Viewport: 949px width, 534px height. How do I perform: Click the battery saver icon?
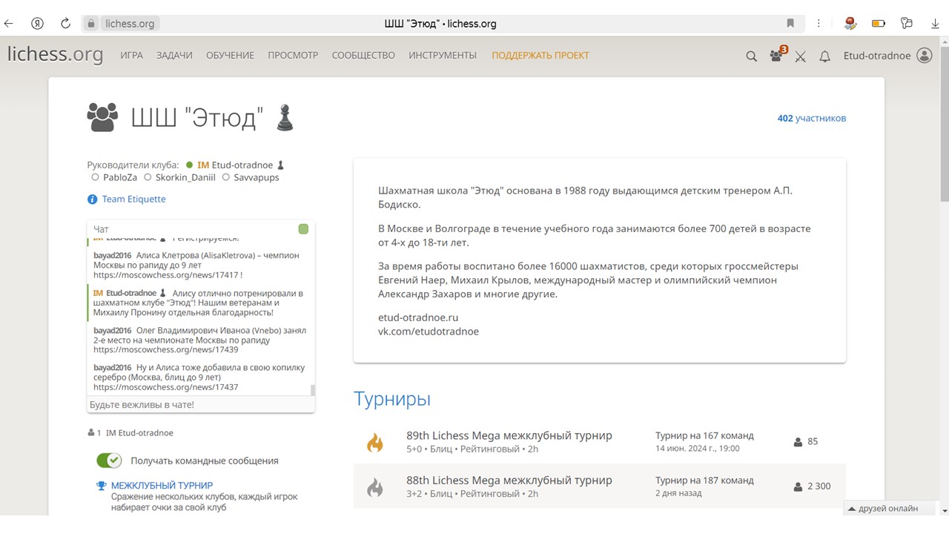(879, 24)
